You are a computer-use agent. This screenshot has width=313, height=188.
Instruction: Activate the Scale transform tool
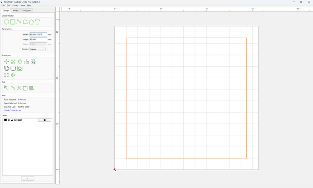[13, 62]
